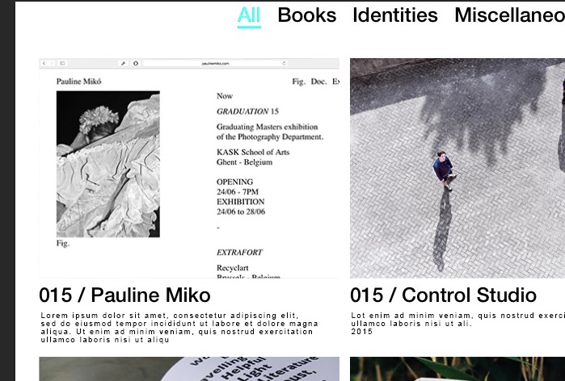Click the Control Studio paved courtyard photo
This screenshot has height=381, width=565.
coord(457,168)
